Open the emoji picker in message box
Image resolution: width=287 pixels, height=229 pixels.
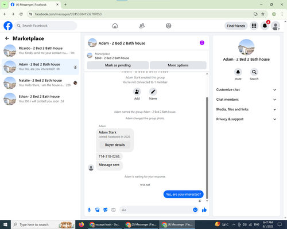click(x=195, y=210)
